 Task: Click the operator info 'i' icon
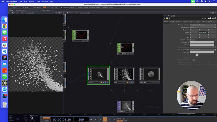[x=169, y=18]
